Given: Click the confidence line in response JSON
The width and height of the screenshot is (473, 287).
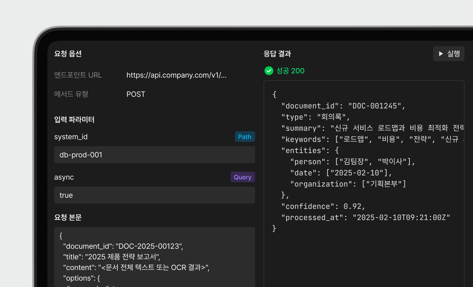Looking at the screenshot, I should click(323, 206).
